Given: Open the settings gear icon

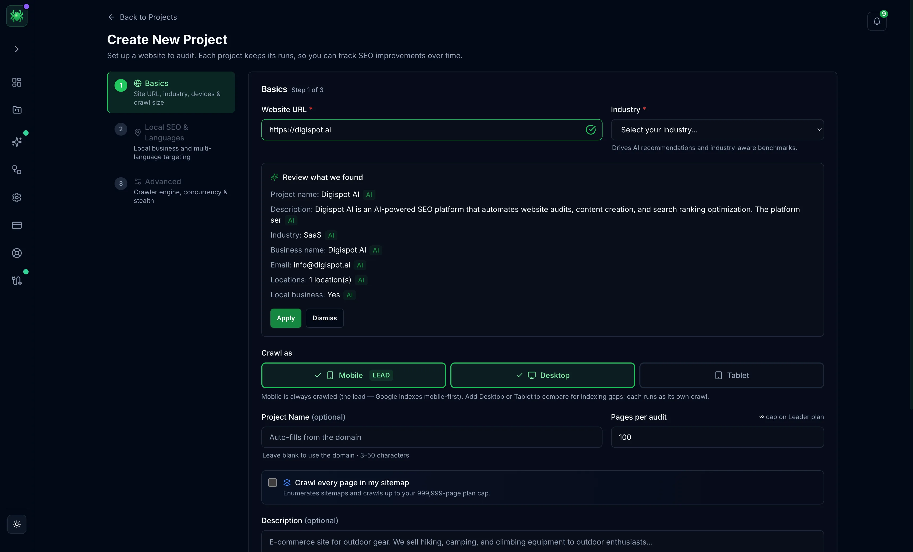Looking at the screenshot, I should (17, 198).
